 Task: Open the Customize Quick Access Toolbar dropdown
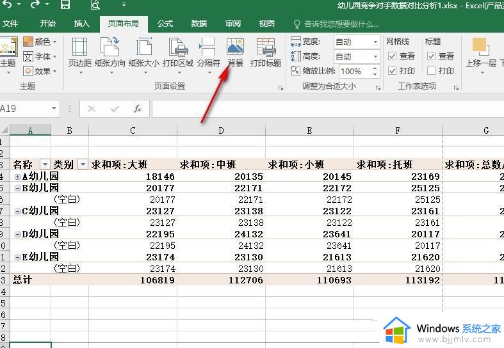(x=124, y=4)
